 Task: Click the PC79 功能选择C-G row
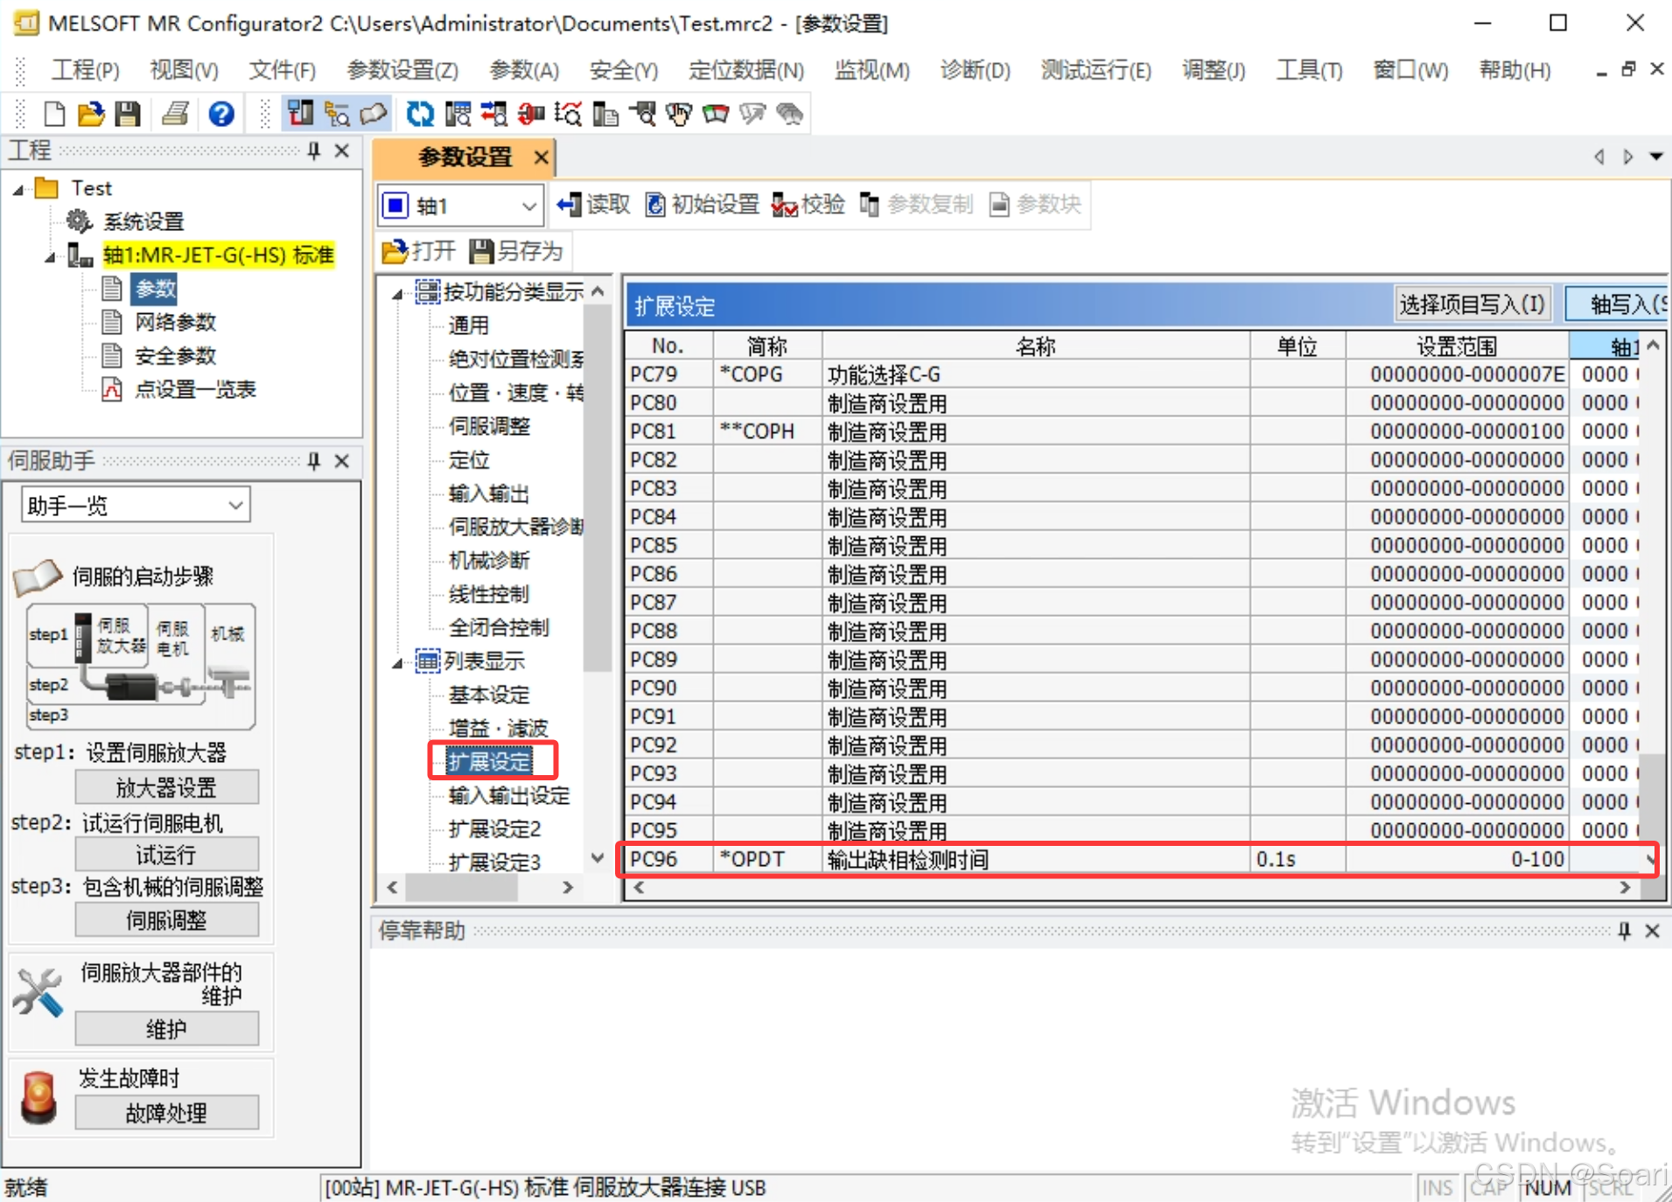tap(1132, 374)
